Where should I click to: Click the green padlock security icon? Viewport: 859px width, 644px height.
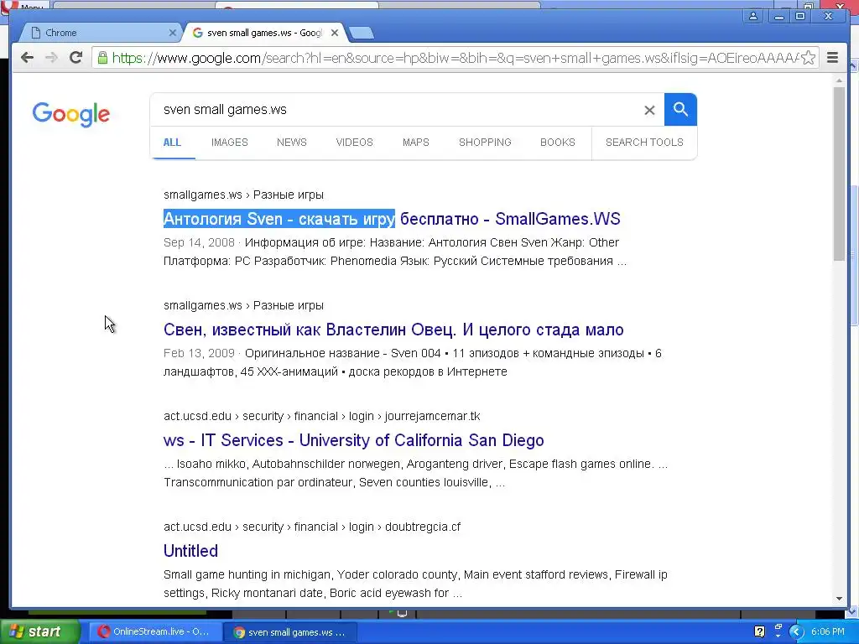(102, 58)
